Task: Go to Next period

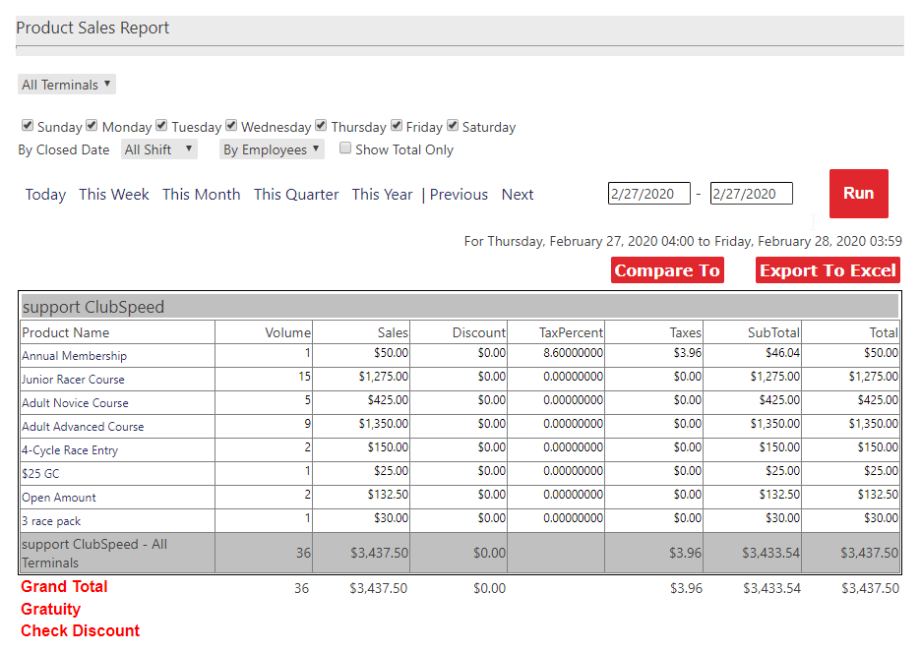Action: [x=518, y=195]
